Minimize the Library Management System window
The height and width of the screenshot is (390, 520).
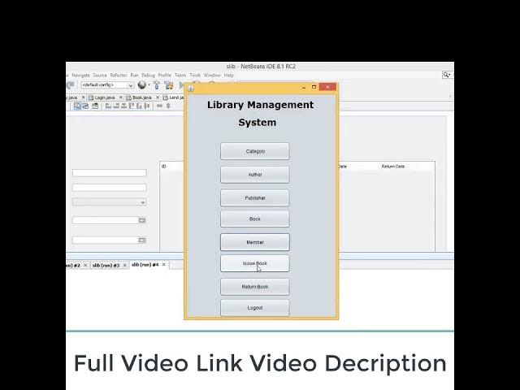(304, 87)
